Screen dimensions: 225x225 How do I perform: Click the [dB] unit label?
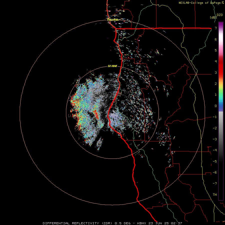(213, 17)
